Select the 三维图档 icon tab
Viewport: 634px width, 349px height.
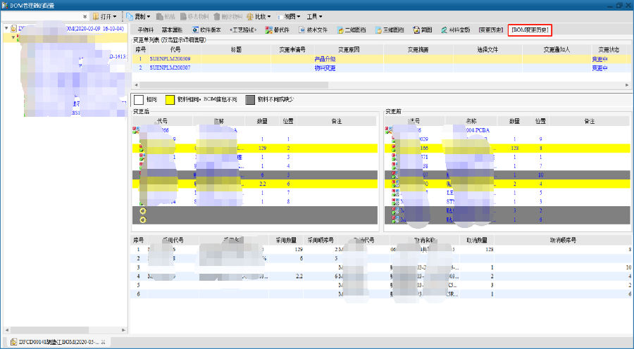379,30
